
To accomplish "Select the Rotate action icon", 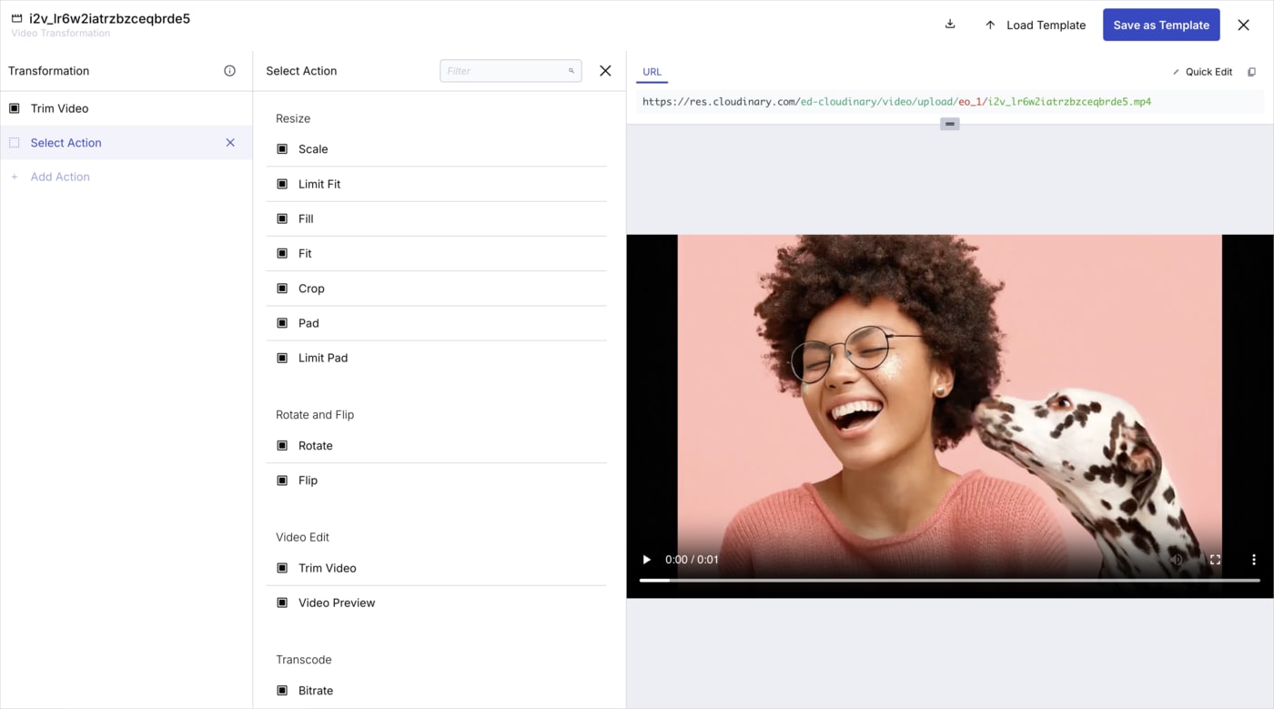I will coord(281,445).
